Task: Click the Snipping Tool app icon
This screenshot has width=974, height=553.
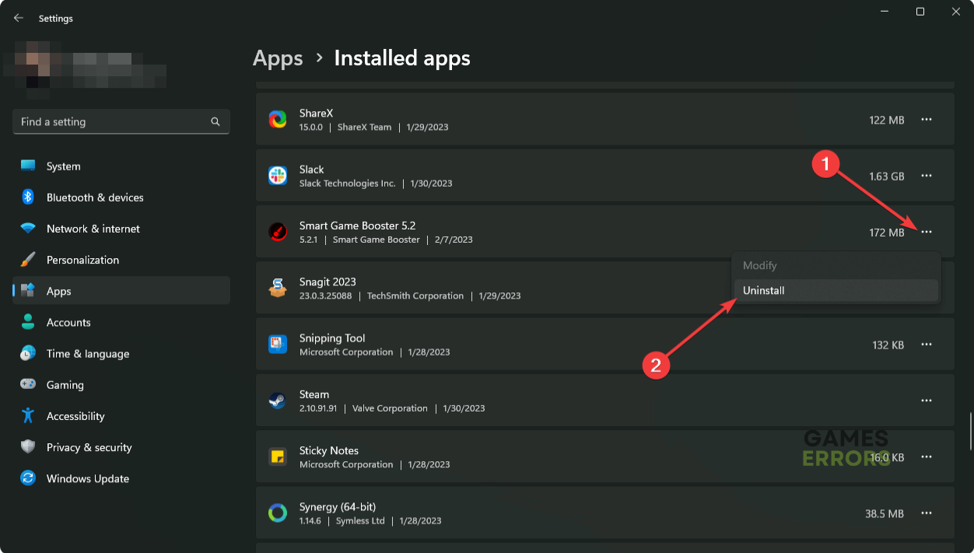Action: 278,345
